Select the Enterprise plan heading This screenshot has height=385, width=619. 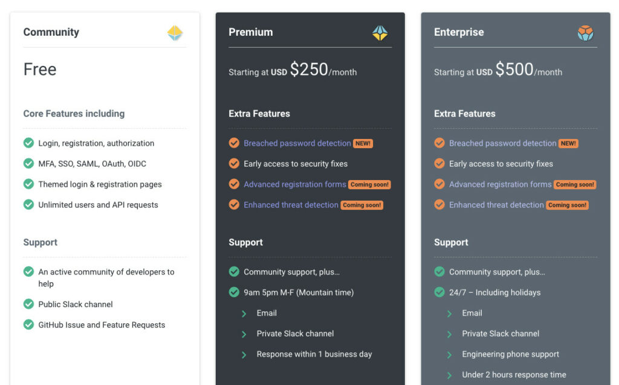coord(459,32)
